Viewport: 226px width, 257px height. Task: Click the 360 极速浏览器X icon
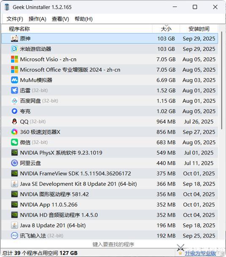tap(14, 132)
